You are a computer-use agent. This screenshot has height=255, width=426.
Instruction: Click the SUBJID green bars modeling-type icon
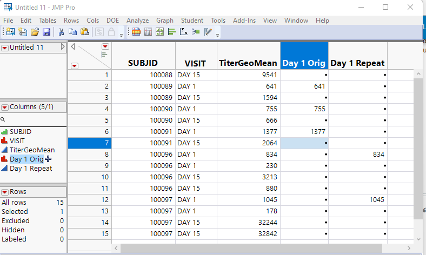[4, 132]
